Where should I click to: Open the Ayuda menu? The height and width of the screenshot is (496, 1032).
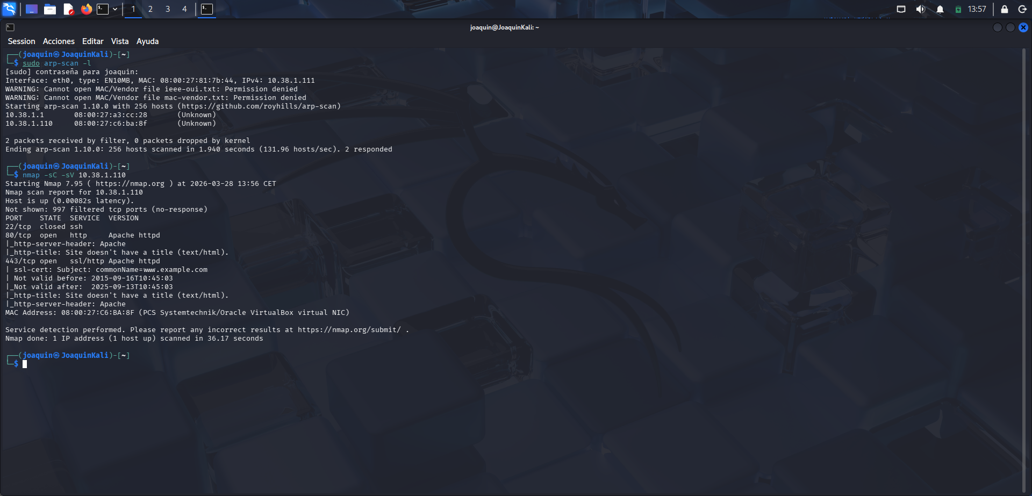tap(147, 41)
